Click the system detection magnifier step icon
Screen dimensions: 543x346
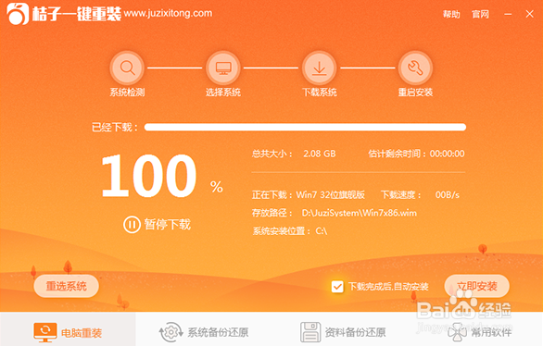[x=127, y=68]
